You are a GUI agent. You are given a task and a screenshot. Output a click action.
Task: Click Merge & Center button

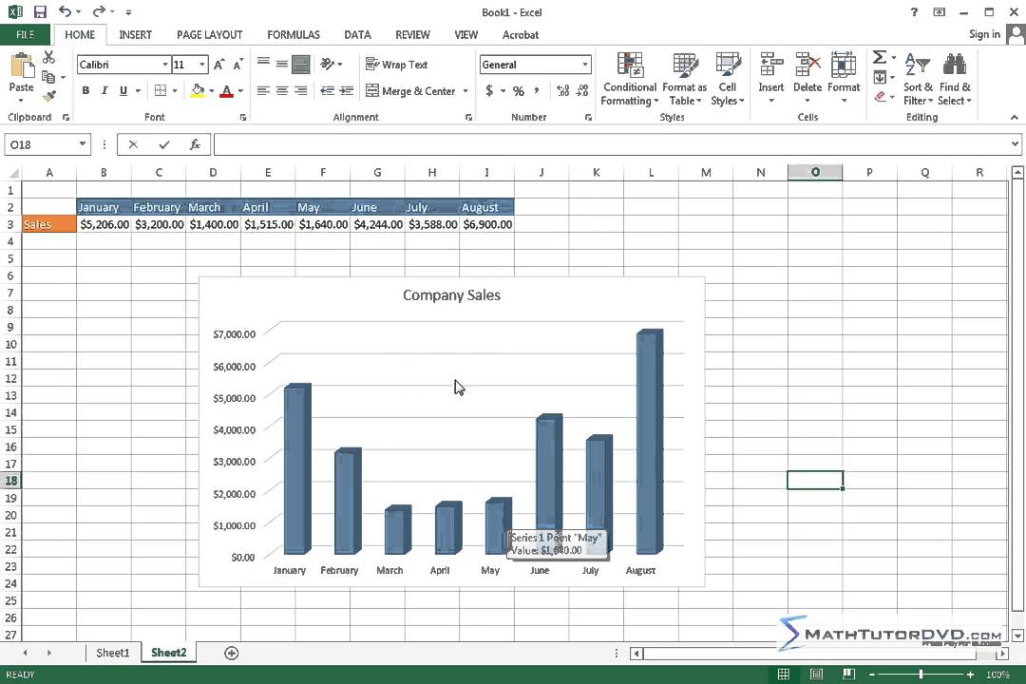click(410, 91)
